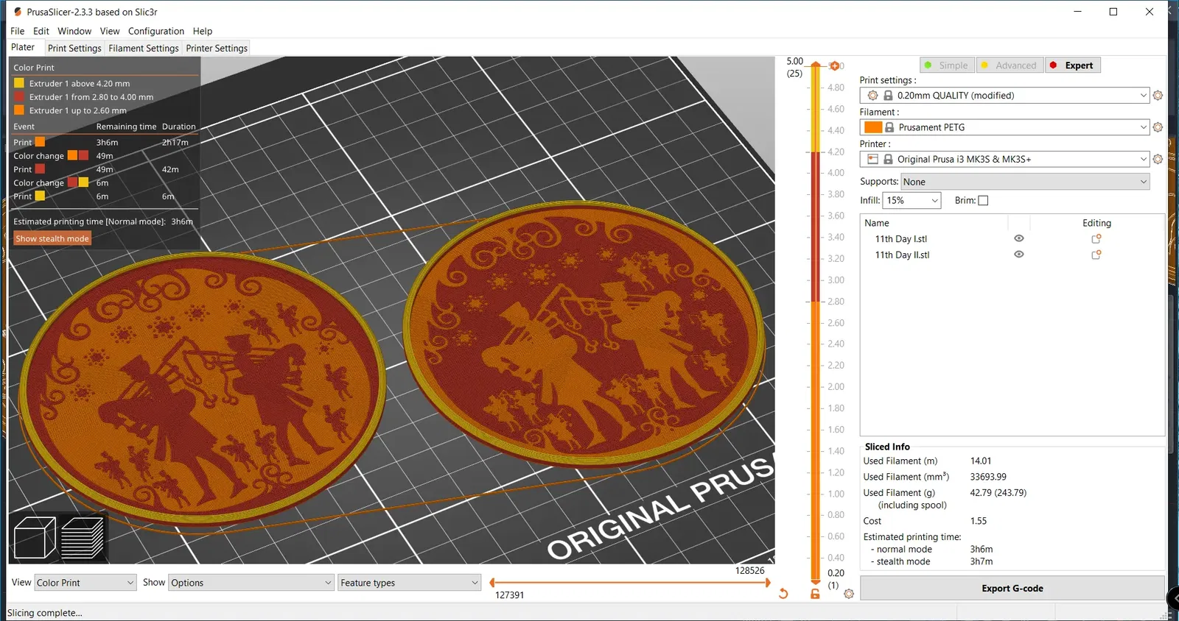Screen dimensions: 1179x621
Task: Grab the top handle of the vertical layer slider
Action: coord(816,66)
